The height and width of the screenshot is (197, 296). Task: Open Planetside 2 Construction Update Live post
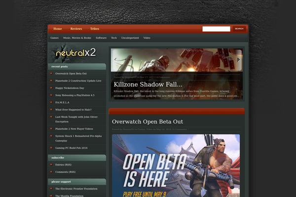click(x=78, y=81)
